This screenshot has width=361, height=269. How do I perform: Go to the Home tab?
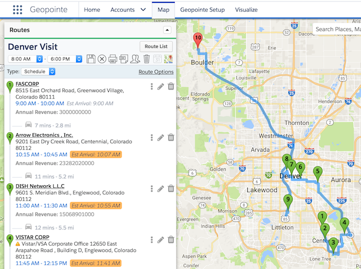(x=92, y=10)
